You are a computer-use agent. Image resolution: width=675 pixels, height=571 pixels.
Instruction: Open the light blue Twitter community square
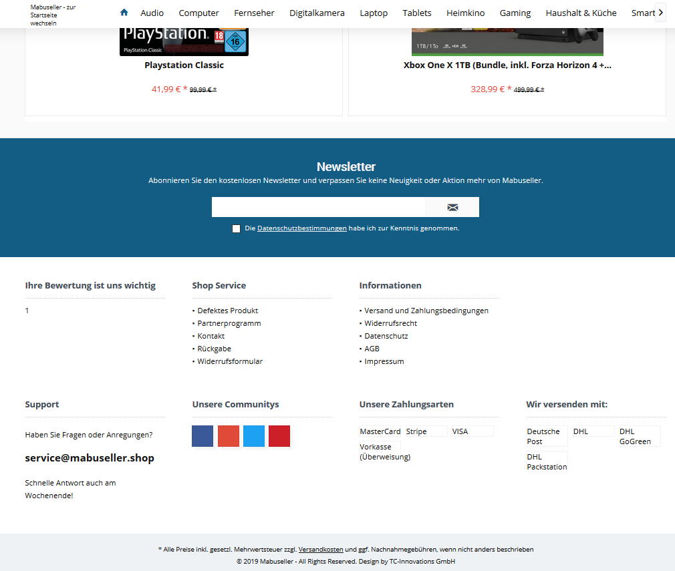pos(254,436)
